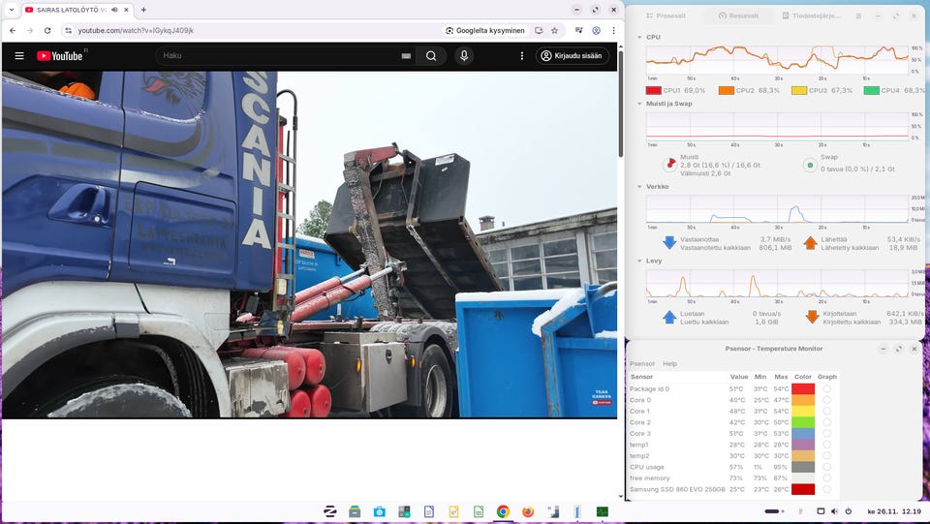Collapse the CPU section
This screenshot has width=930, height=524.
click(x=639, y=37)
